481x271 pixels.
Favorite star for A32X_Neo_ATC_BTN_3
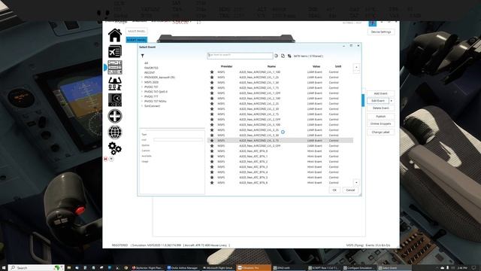[x=212, y=167]
